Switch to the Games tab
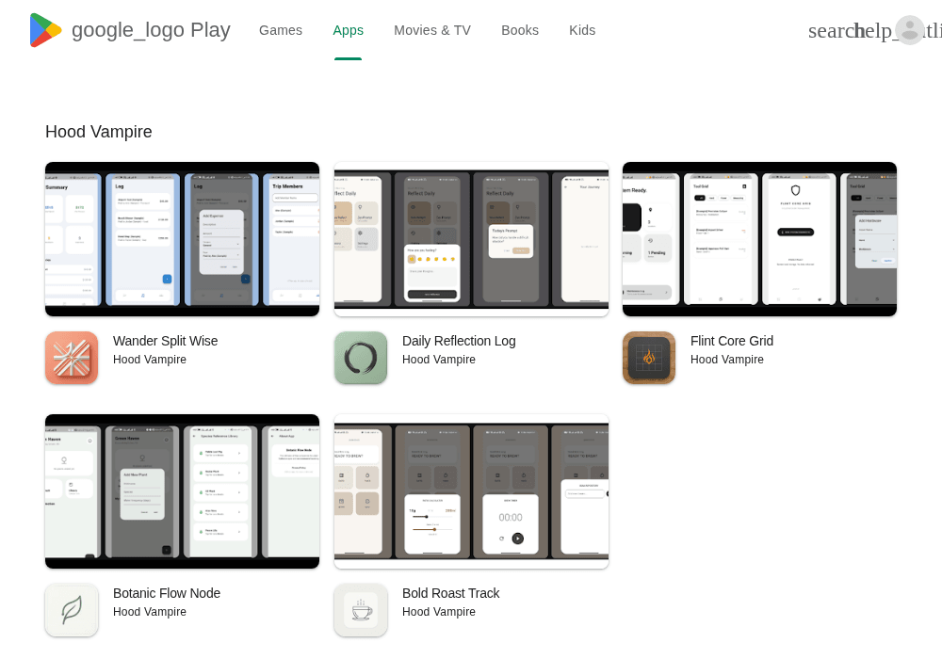942x659 pixels. (x=281, y=30)
